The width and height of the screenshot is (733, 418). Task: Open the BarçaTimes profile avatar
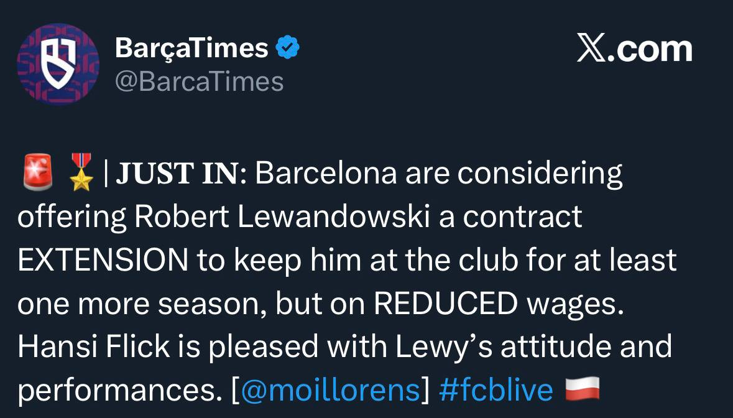coord(58,64)
